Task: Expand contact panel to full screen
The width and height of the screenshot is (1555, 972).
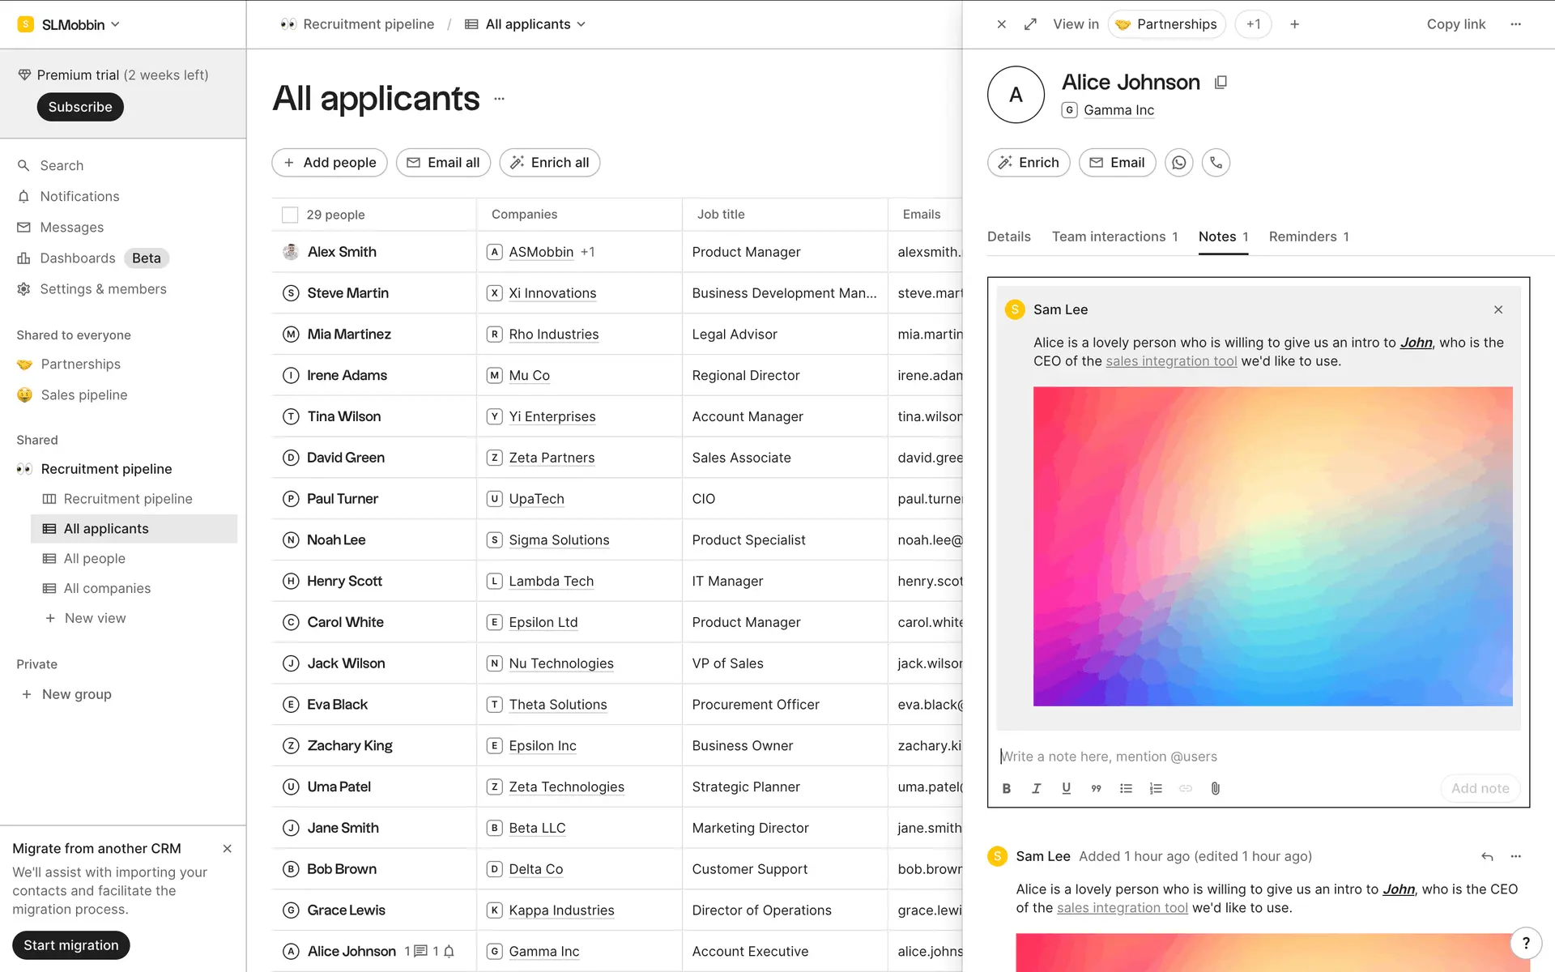Action: [x=1030, y=24]
